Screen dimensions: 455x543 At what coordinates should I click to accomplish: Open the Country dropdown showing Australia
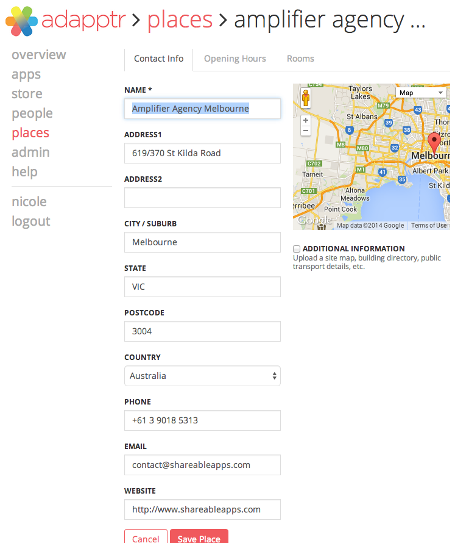tap(202, 376)
